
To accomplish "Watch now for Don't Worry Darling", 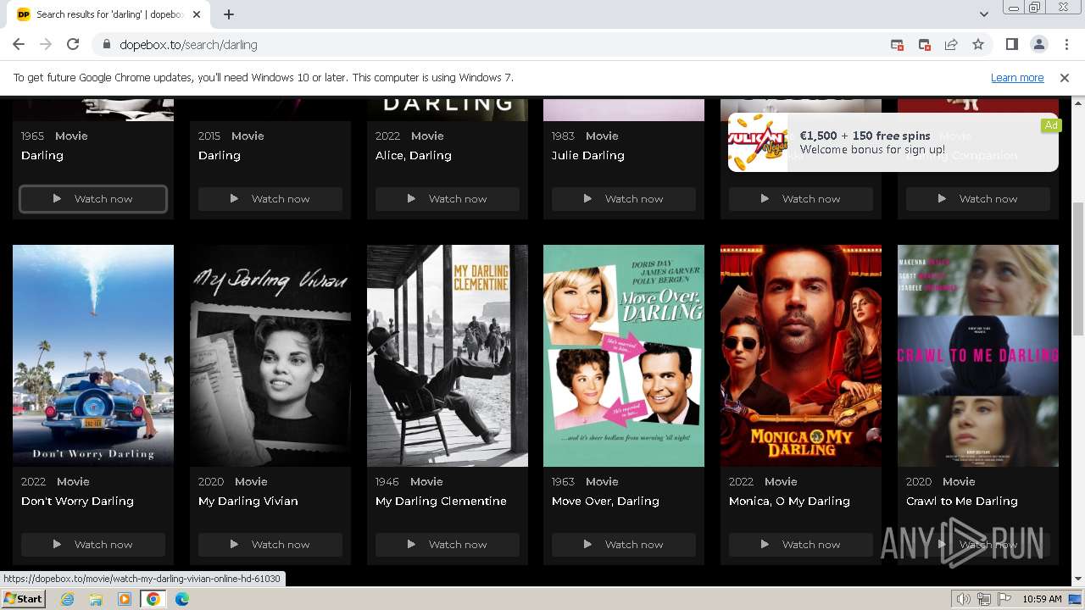I will (93, 545).
